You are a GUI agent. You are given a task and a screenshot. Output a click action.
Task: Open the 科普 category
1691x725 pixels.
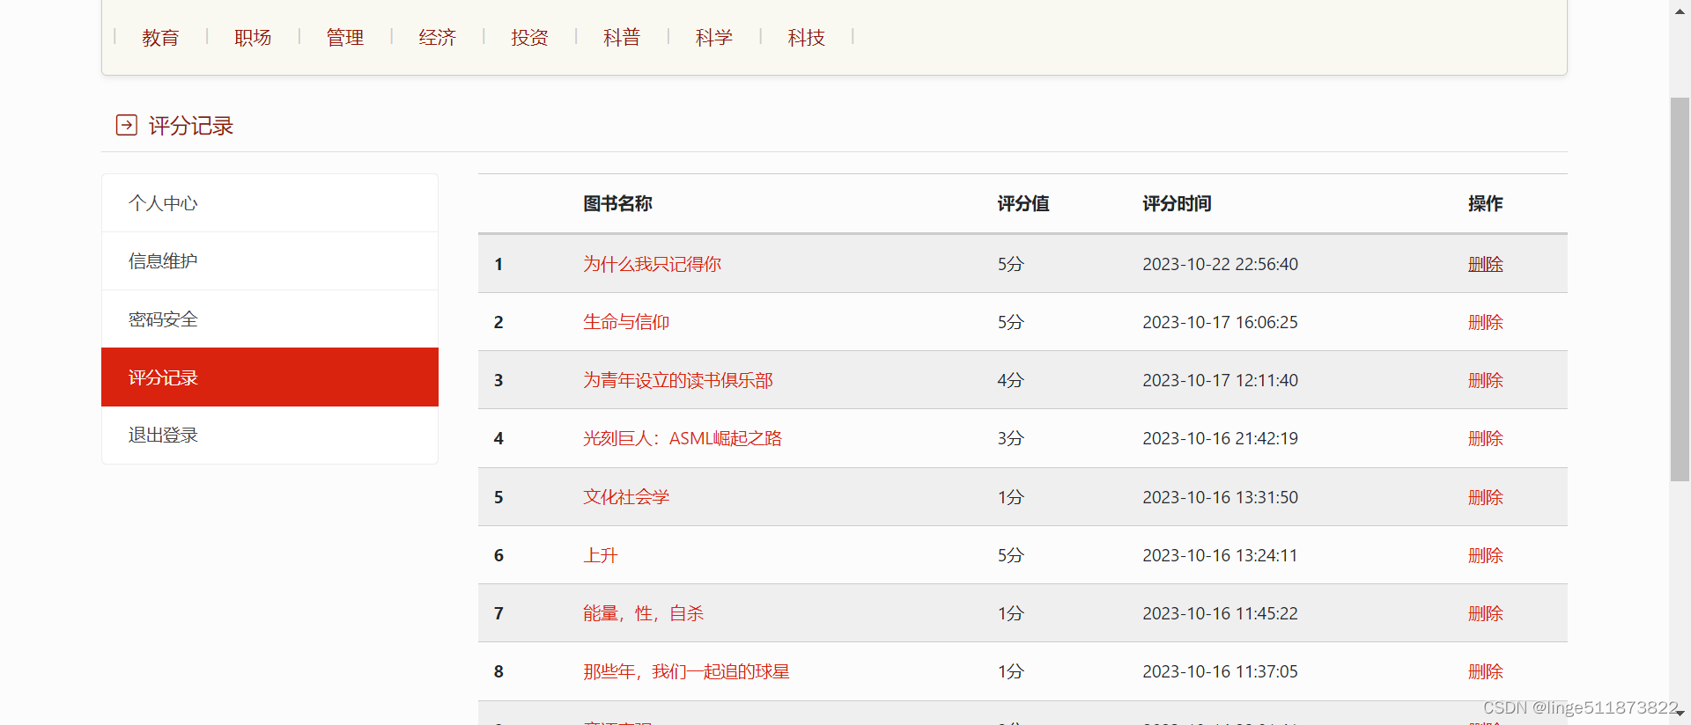pos(622,37)
